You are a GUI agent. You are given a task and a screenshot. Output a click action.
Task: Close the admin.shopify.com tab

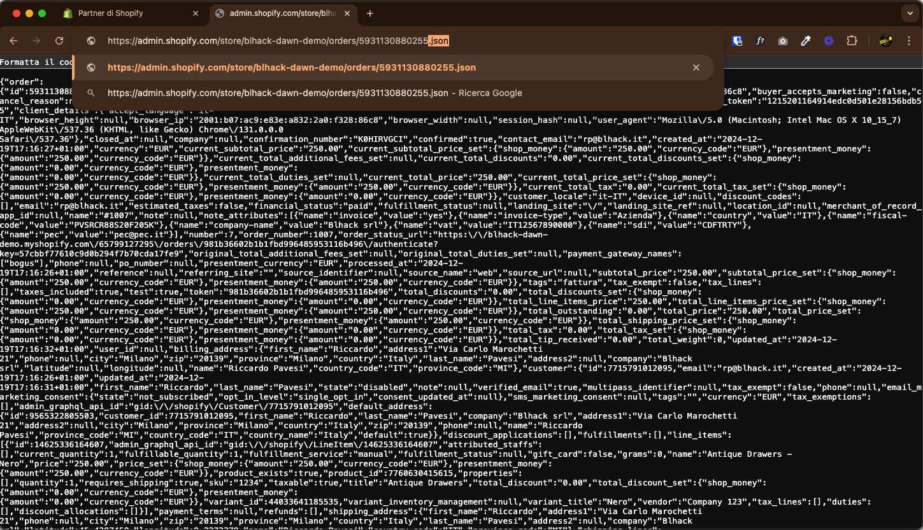pos(347,13)
